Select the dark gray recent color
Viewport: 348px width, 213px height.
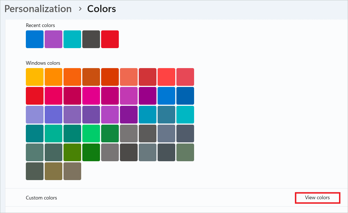(91, 39)
